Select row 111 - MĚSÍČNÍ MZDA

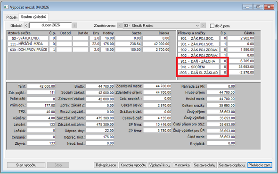coord(28,44)
